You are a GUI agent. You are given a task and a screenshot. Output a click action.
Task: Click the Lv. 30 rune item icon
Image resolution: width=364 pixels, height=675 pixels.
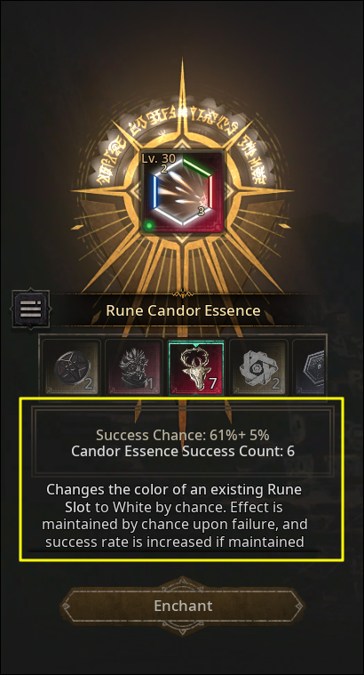click(182, 191)
